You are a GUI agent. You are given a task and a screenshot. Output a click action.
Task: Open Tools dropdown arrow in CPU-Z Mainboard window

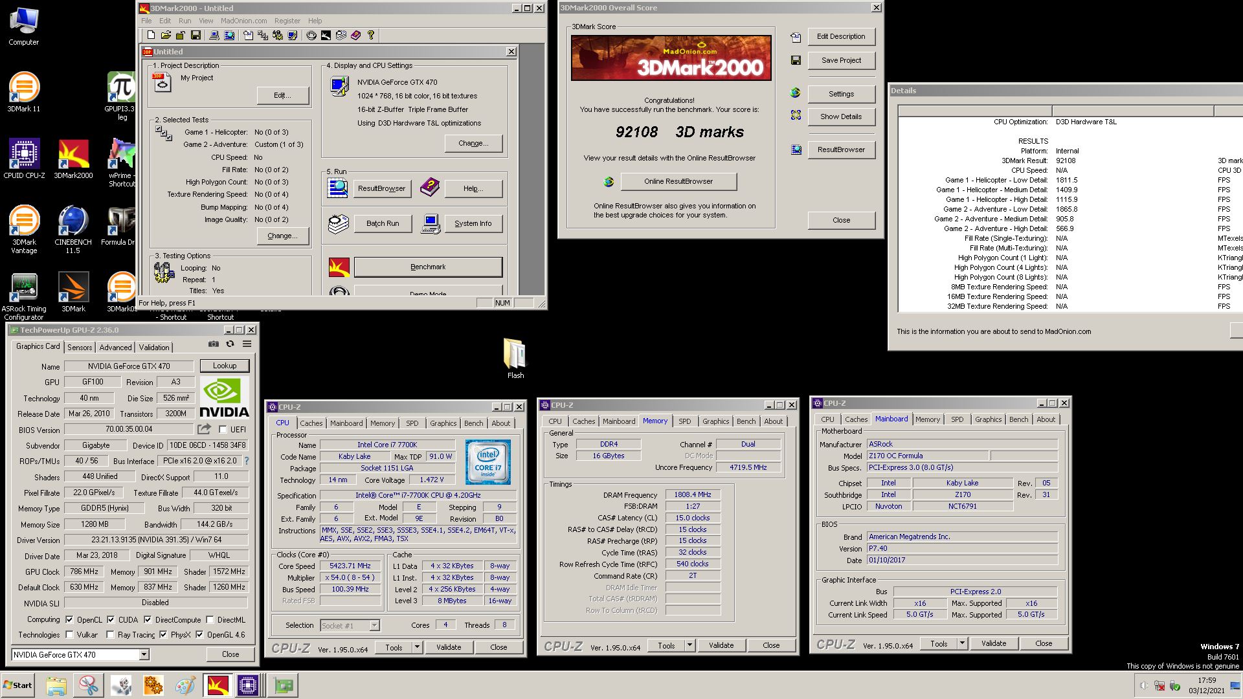(x=962, y=643)
